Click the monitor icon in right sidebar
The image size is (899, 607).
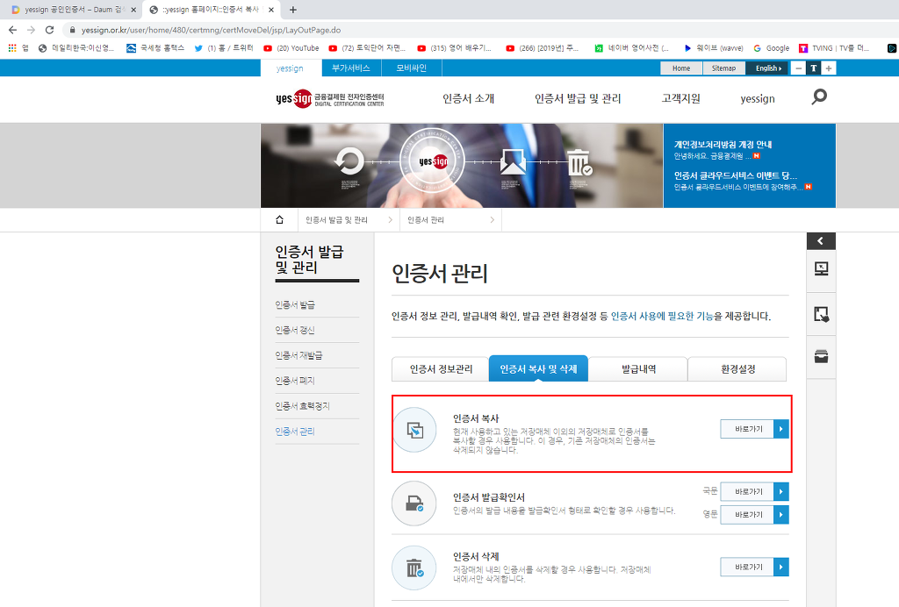click(x=821, y=269)
